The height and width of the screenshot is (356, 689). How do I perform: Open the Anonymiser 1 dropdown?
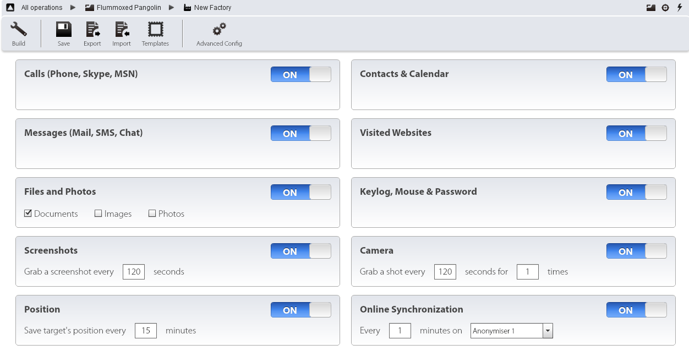click(x=547, y=331)
